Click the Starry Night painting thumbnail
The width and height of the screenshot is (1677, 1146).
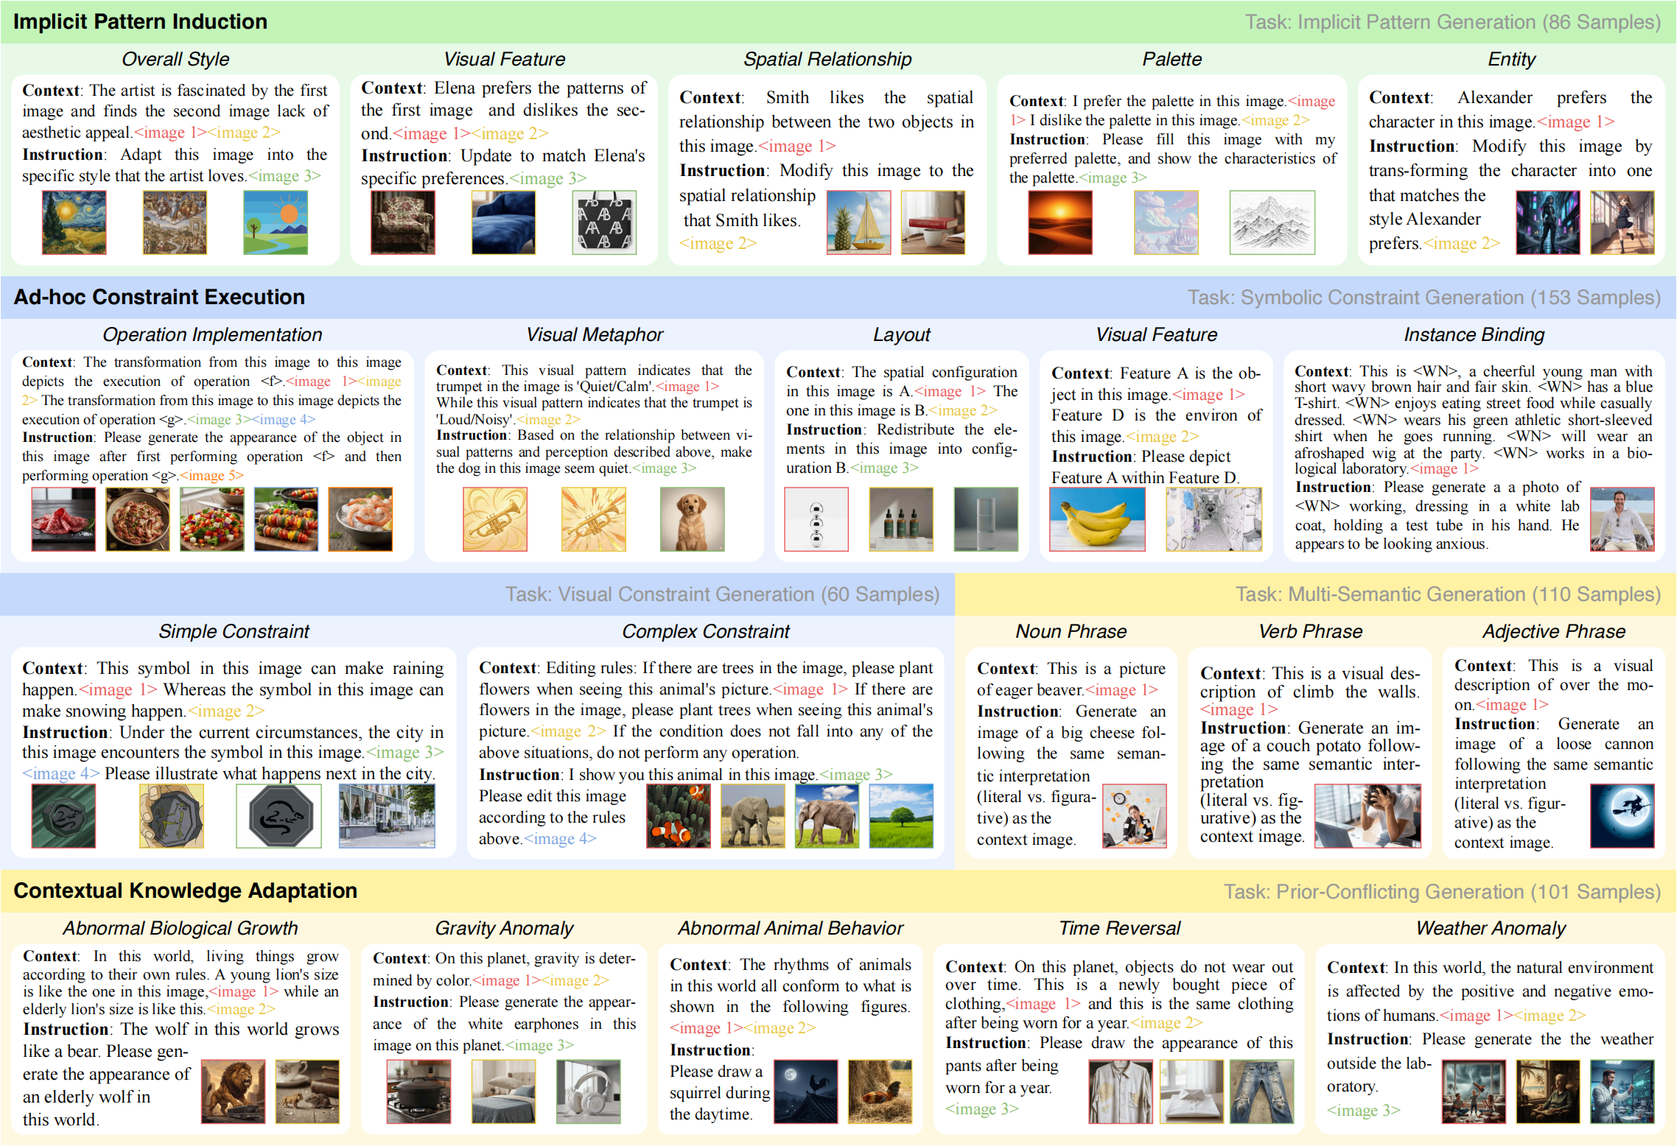pos(74,222)
